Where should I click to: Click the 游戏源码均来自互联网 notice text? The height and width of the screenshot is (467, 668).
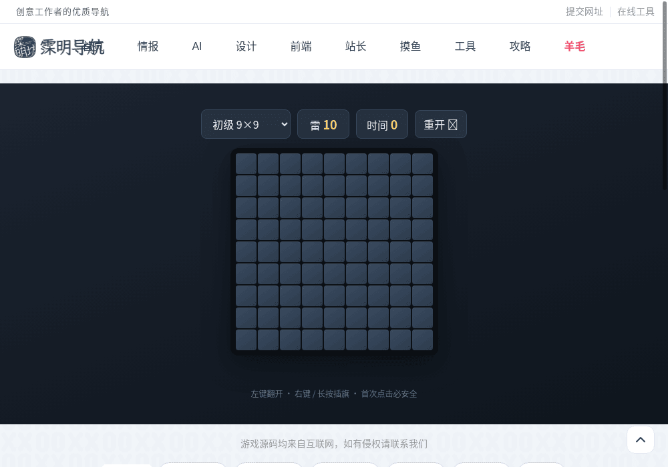pyautogui.click(x=334, y=444)
